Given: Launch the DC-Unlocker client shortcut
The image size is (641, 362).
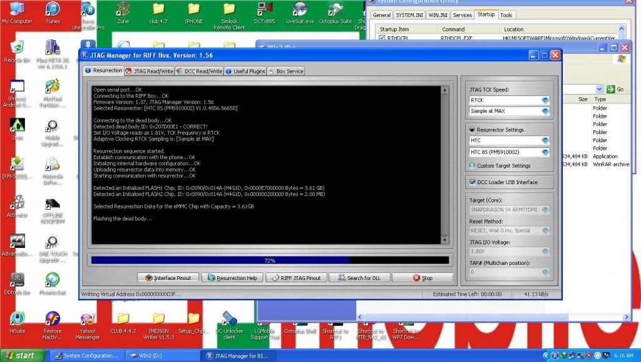Looking at the screenshot, I should pyautogui.click(x=229, y=326).
